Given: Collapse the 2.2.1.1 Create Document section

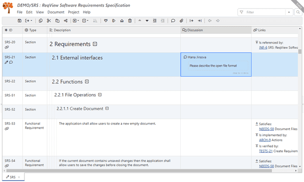Looking at the screenshot, I should coord(107,108).
